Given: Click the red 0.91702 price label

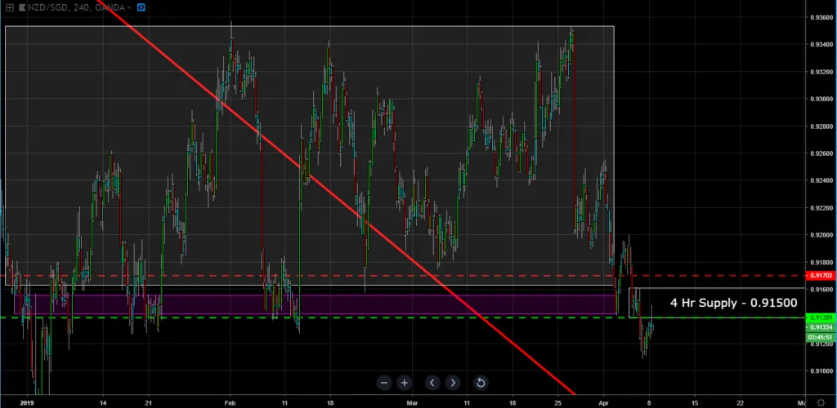Looking at the screenshot, I should (820, 275).
